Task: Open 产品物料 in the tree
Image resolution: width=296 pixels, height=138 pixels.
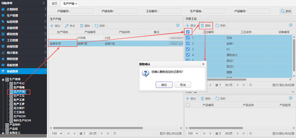Action: (15, 125)
